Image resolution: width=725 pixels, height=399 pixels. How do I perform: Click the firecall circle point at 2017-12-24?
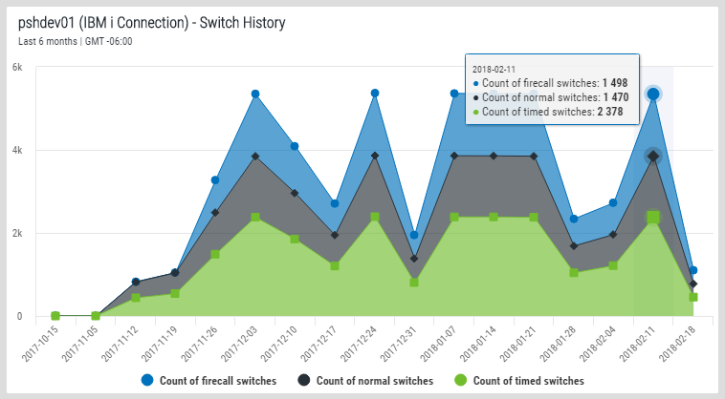click(375, 93)
